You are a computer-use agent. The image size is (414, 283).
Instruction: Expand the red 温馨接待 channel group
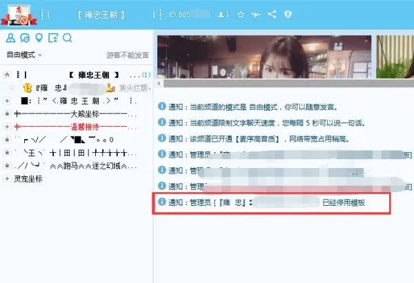coord(7,127)
